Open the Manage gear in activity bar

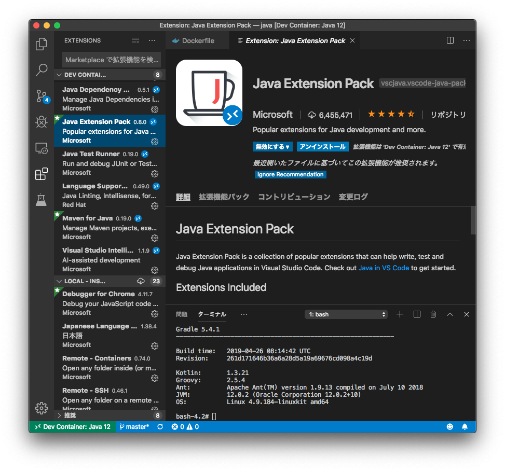41,408
